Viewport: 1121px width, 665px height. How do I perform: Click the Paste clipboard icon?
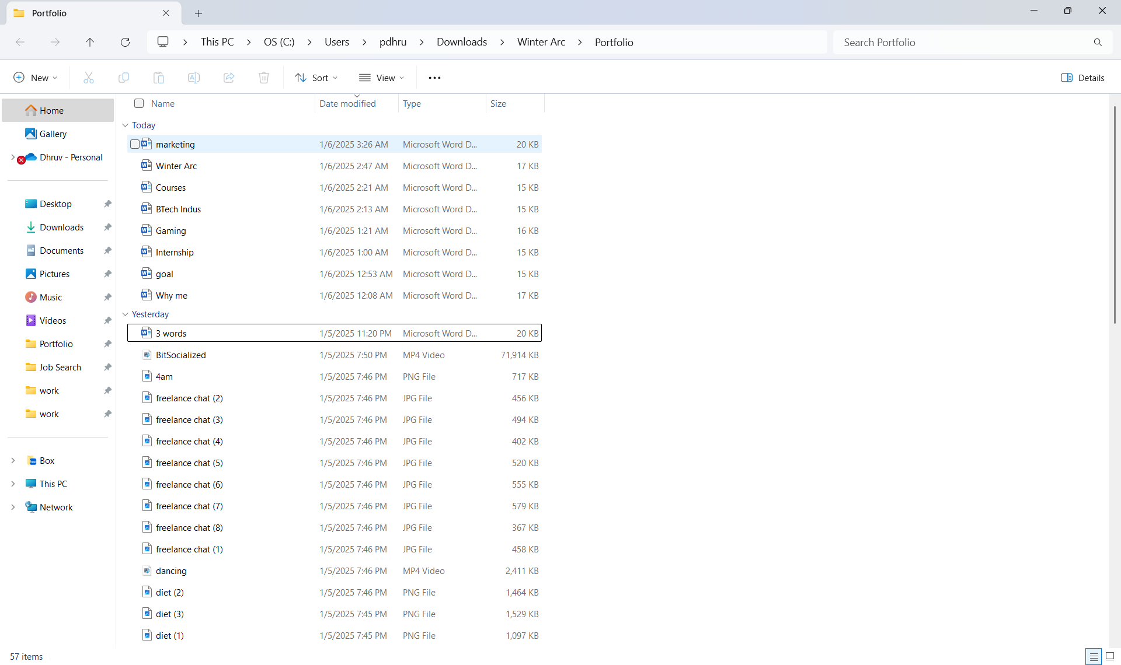pos(159,78)
